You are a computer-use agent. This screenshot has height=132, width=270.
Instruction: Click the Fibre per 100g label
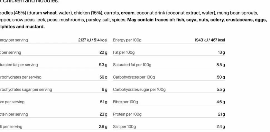click(125, 102)
